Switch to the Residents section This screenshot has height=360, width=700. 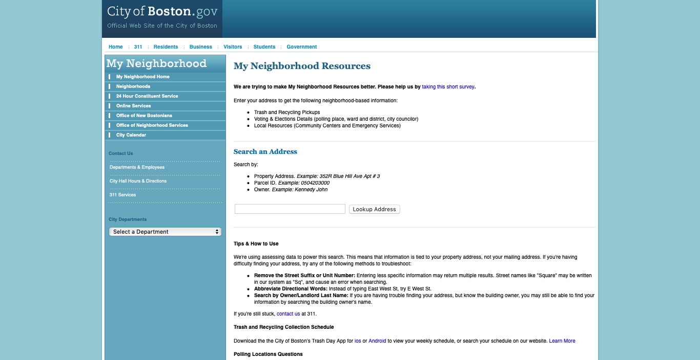[x=166, y=47]
